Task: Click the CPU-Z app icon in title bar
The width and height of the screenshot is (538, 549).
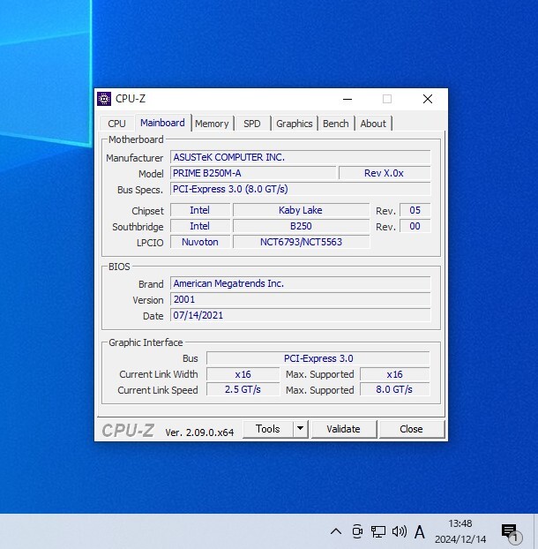Action: tap(104, 99)
